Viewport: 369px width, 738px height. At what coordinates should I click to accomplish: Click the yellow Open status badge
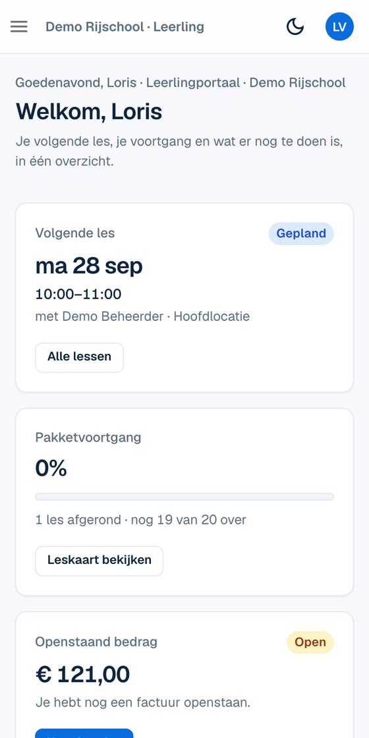click(310, 642)
